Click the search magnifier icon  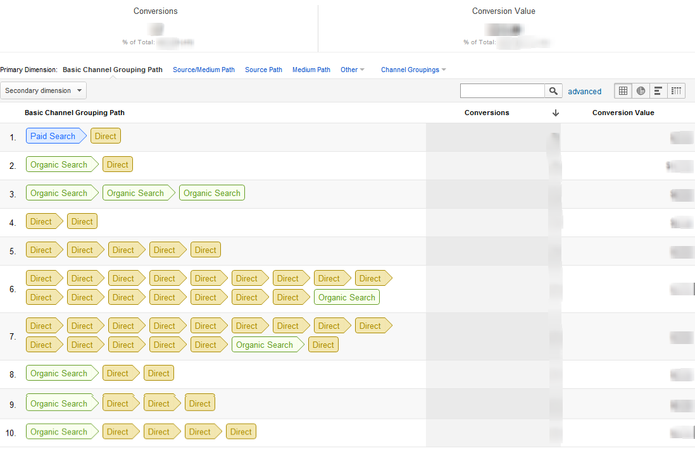tap(553, 90)
